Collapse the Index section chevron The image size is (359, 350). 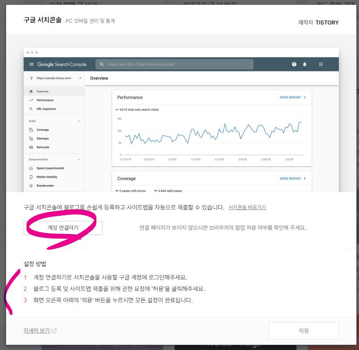(x=79, y=121)
